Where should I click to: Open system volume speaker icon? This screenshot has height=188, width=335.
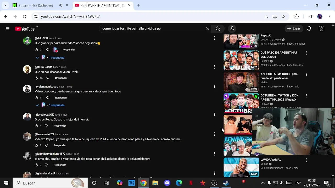(x=282, y=183)
